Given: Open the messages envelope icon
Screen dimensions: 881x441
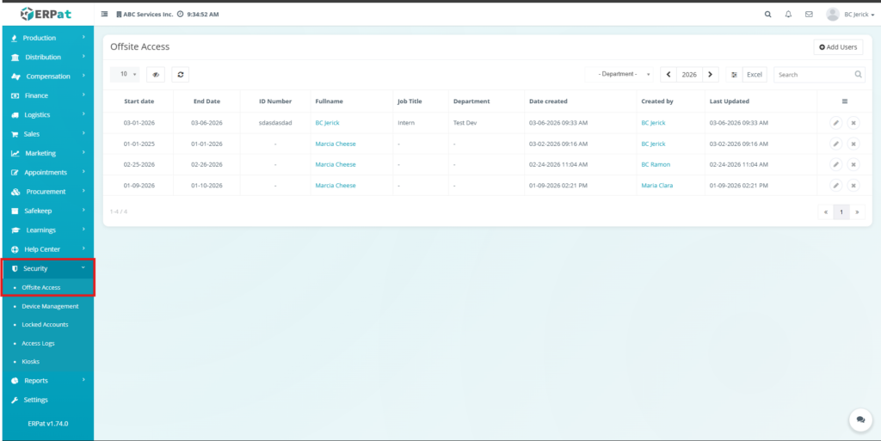Looking at the screenshot, I should coord(809,15).
